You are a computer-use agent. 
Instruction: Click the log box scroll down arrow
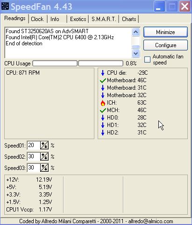136,54
